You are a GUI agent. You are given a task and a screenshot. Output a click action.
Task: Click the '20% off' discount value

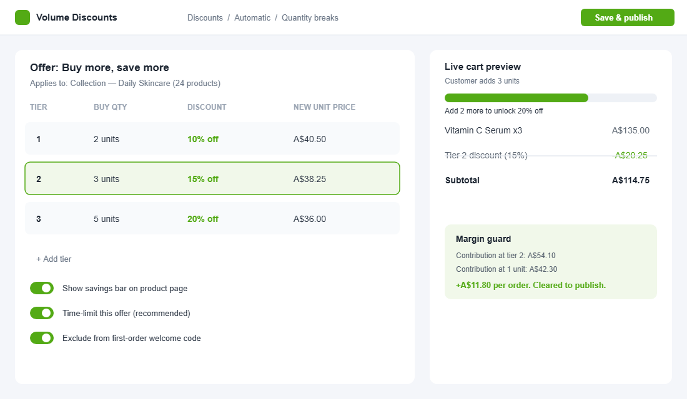coord(203,219)
